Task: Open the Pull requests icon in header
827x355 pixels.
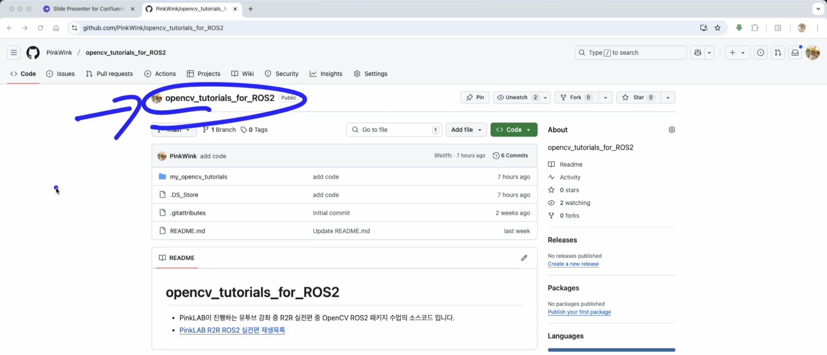Action: point(778,53)
